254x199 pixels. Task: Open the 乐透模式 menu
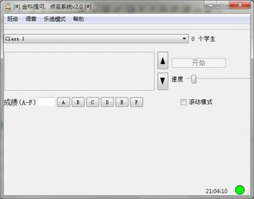click(x=55, y=19)
